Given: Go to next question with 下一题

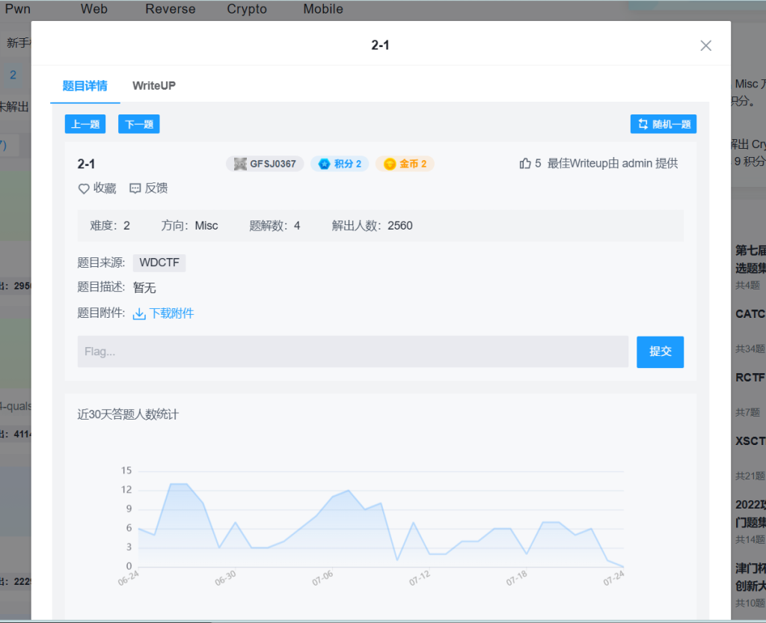Looking at the screenshot, I should 138,124.
